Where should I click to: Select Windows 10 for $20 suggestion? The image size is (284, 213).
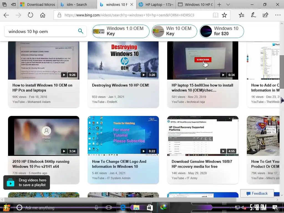point(222,31)
